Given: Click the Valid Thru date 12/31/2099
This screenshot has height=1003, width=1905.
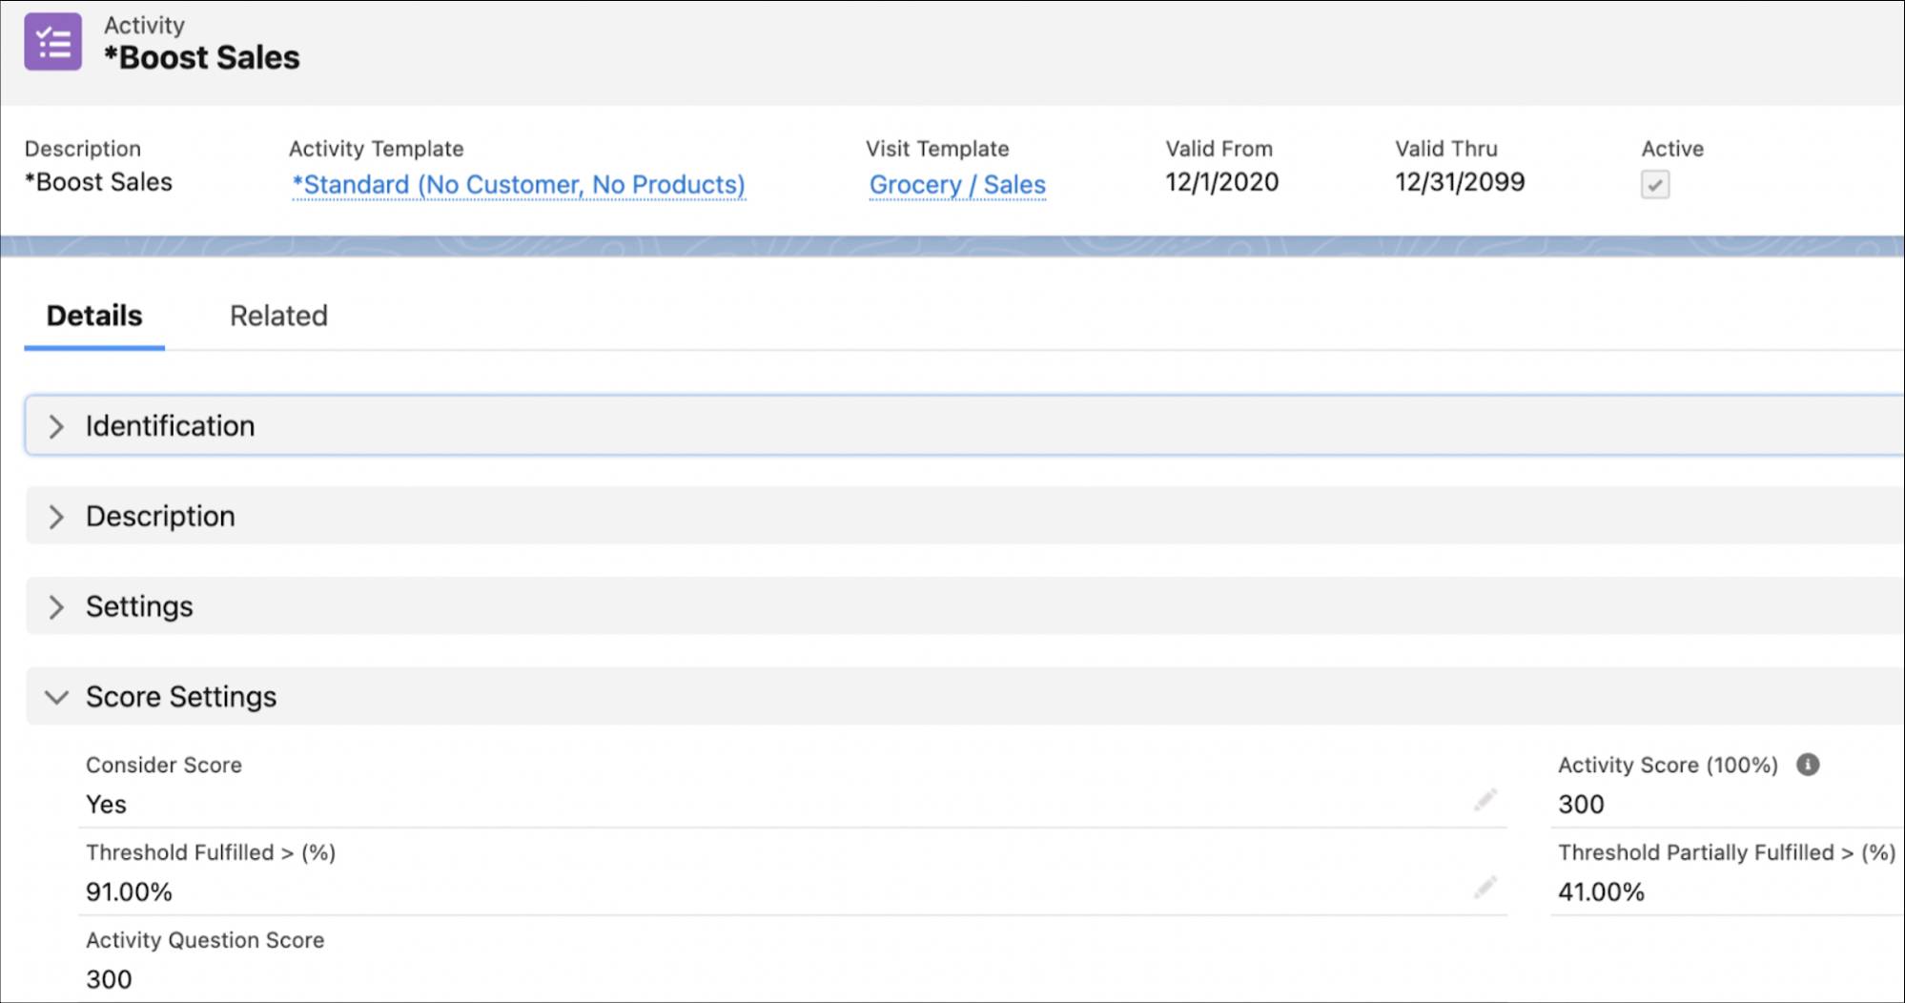Looking at the screenshot, I should [x=1460, y=182].
